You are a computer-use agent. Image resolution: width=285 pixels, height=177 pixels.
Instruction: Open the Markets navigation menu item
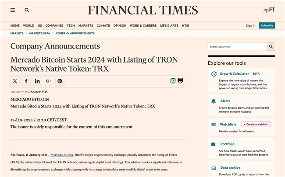coord(86,25)
